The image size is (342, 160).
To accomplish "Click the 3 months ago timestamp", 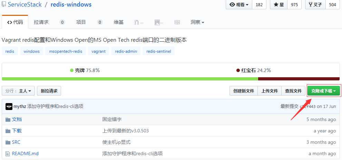I will [x=321, y=142].
